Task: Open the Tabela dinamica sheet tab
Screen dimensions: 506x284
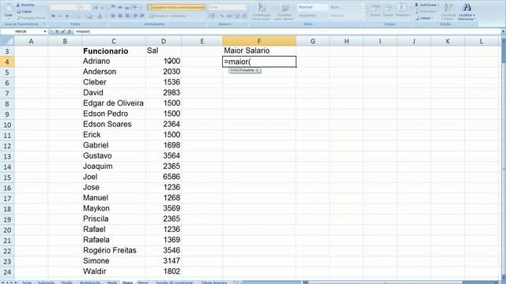Action: (214, 282)
